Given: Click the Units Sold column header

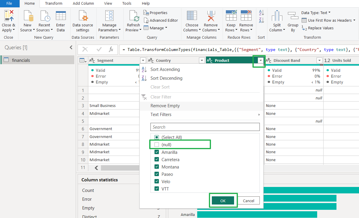Looking at the screenshot, I should (341, 60).
